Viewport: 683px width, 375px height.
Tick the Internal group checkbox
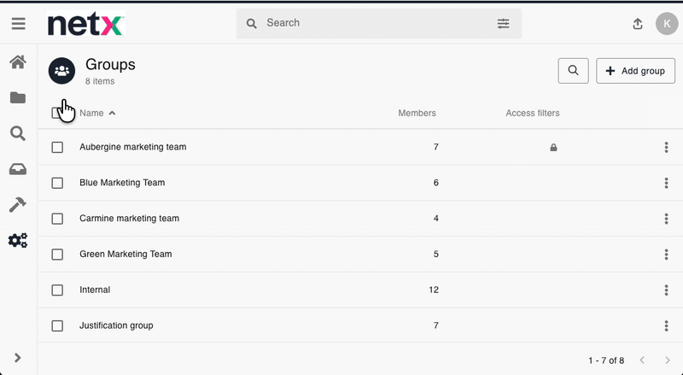coord(57,290)
